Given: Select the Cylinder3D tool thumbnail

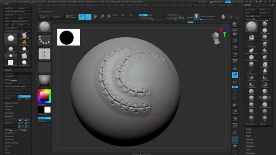Looking at the screenshot, I should (x=24, y=36).
